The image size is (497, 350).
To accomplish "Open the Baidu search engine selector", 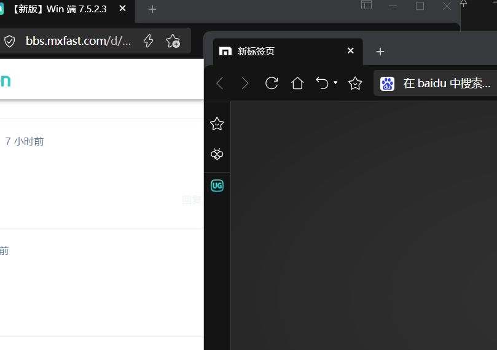I will pos(387,84).
